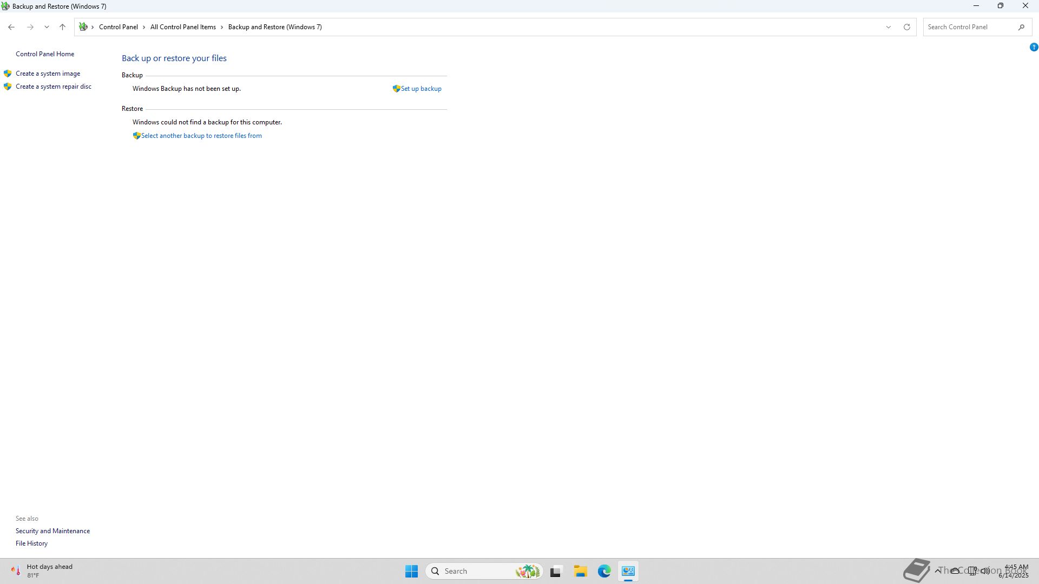Focus the Search Control Panel field
The image size is (1039, 584).
tap(969, 27)
